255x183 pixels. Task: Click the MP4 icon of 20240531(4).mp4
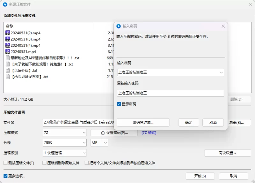[8, 45]
